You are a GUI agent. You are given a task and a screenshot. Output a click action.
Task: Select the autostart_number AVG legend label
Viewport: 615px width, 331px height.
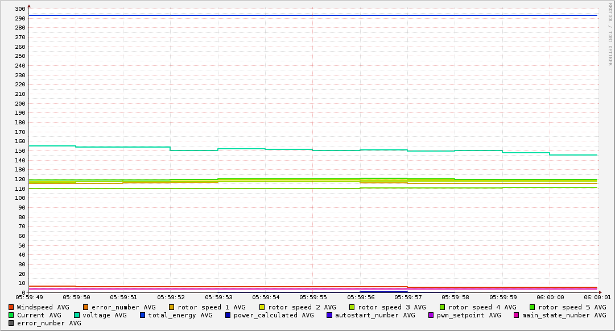coord(374,315)
